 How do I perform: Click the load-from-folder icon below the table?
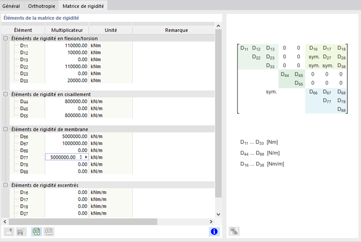(x=9, y=232)
